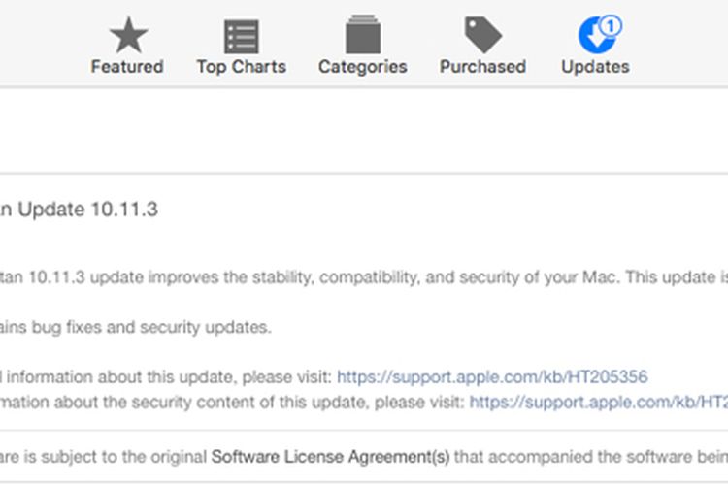The image size is (728, 485).
Task: Choose the Purchased text label
Action: [x=482, y=67]
